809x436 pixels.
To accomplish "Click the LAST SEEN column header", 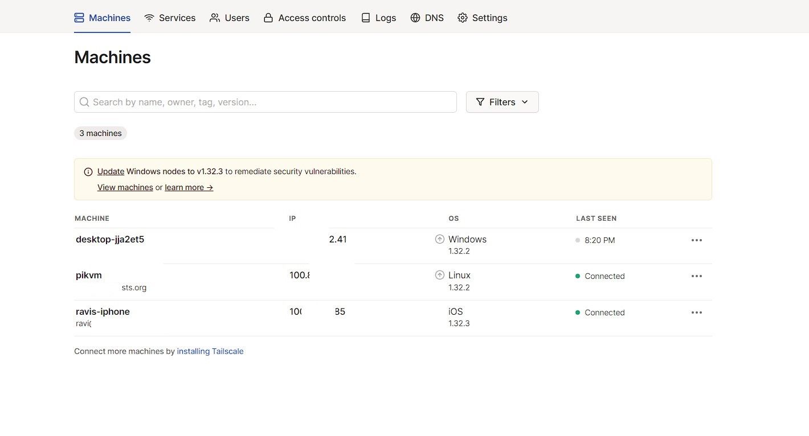I will (596, 219).
